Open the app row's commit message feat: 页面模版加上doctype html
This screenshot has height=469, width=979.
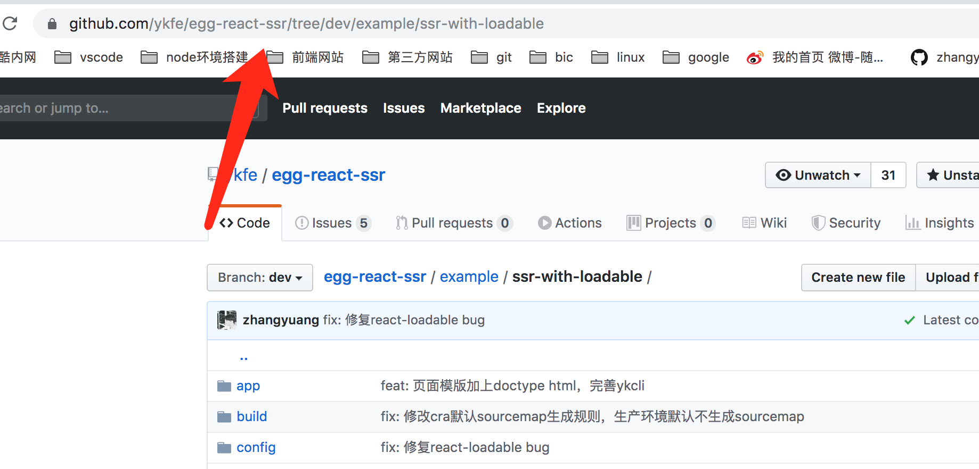[x=512, y=386]
